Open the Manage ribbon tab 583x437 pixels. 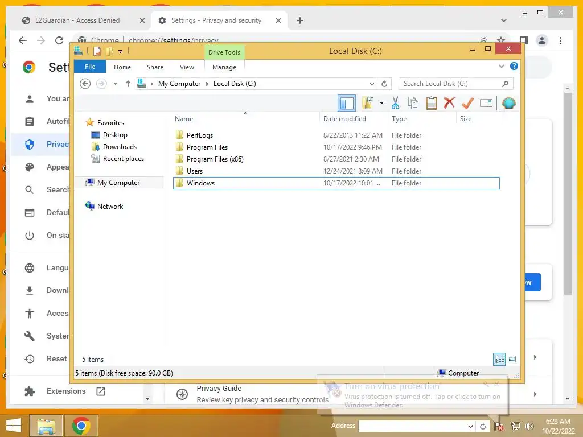pyautogui.click(x=224, y=67)
